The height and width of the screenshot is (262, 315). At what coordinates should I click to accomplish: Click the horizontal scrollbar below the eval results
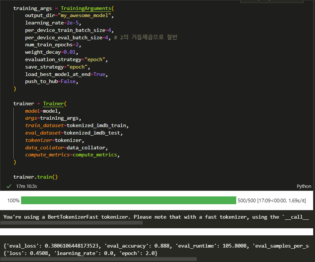[x=98, y=259]
